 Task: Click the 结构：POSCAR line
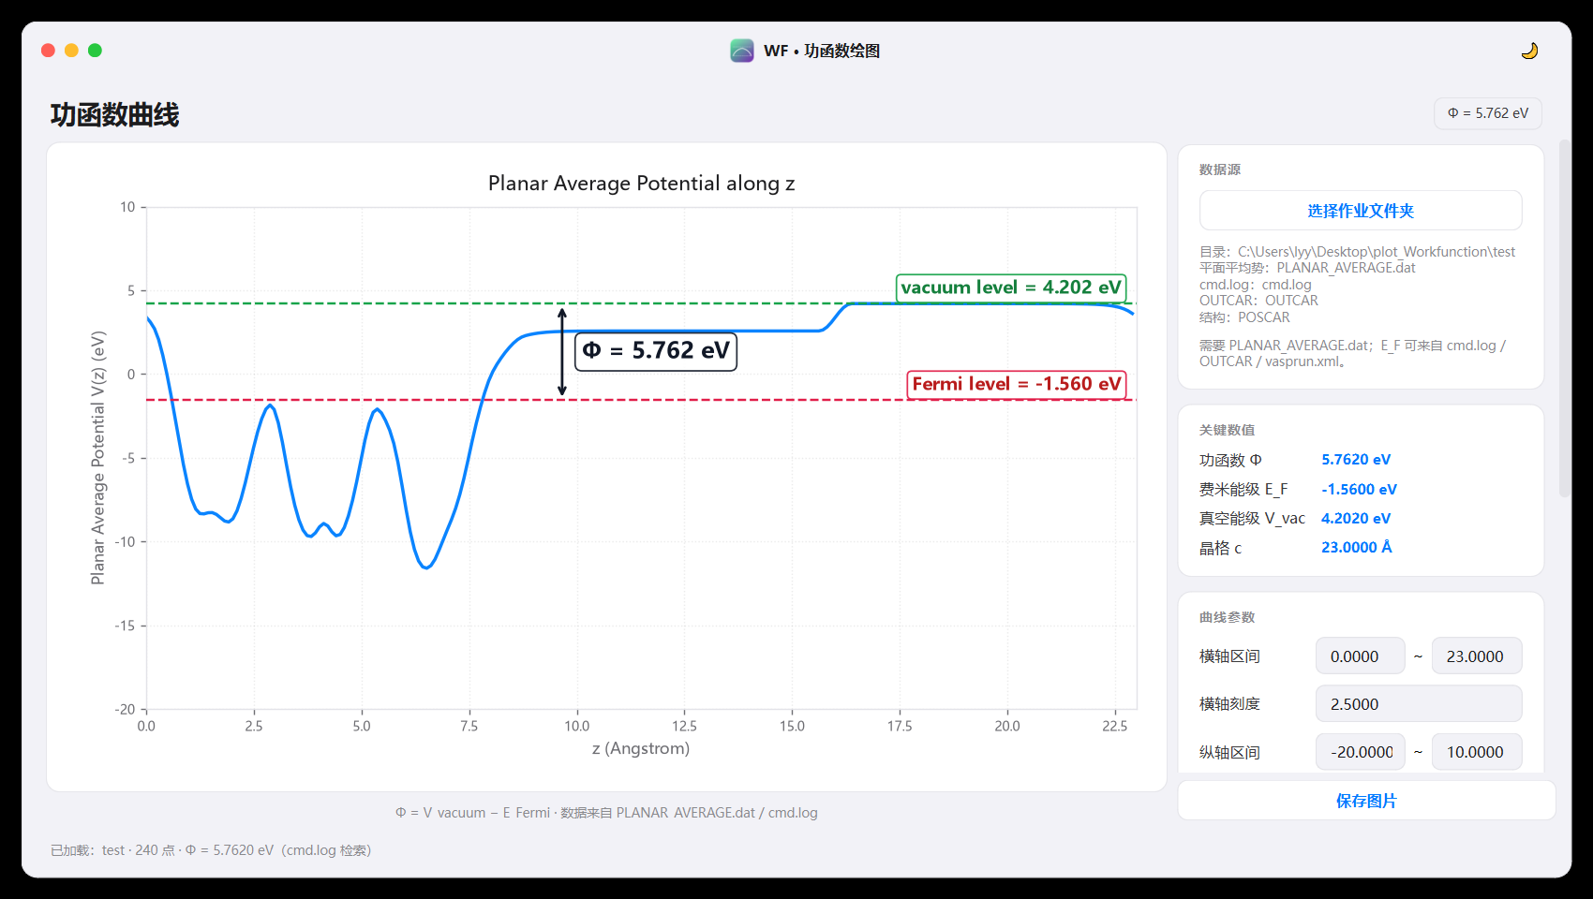click(x=1244, y=317)
